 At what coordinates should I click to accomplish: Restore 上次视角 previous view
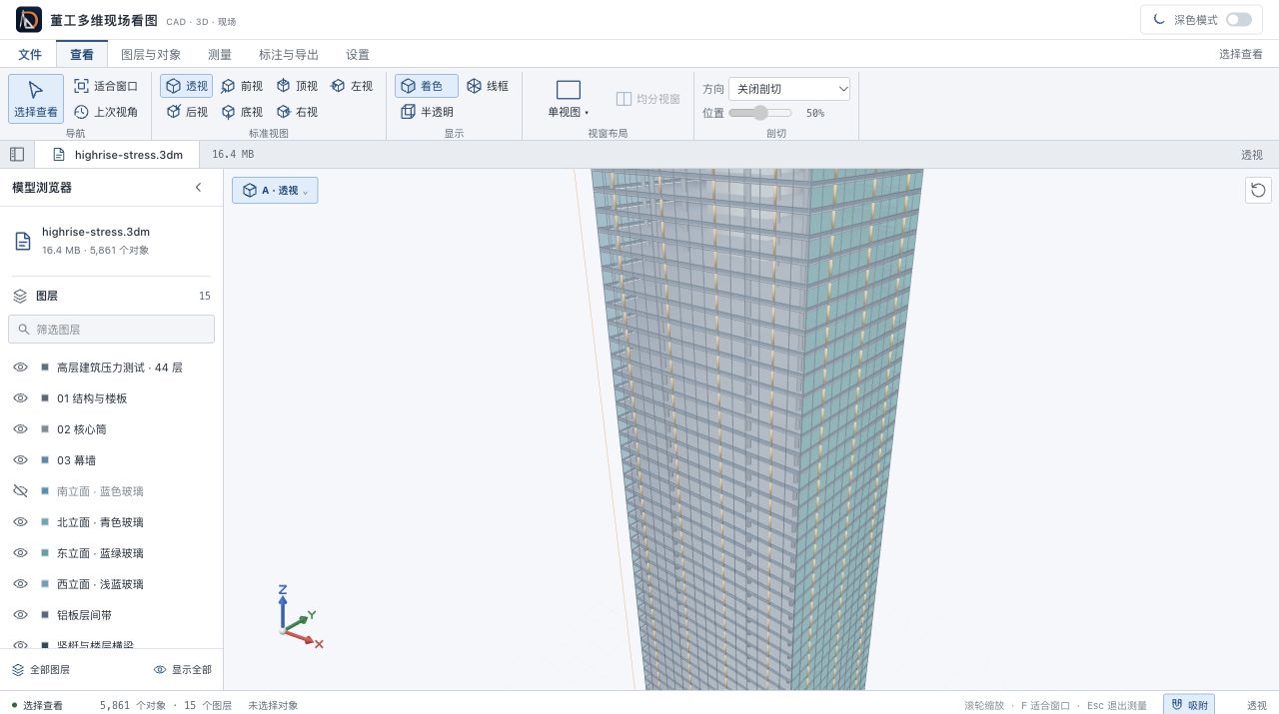(x=106, y=112)
